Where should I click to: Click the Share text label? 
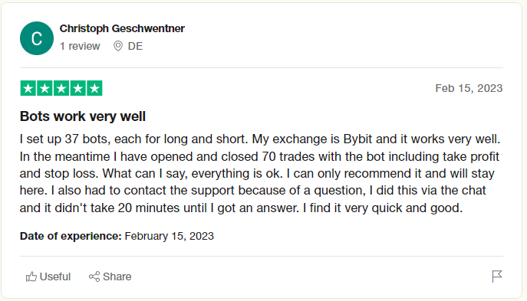[117, 276]
